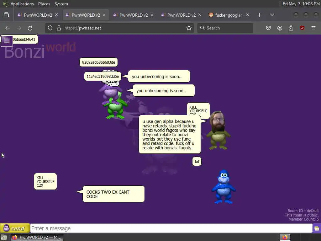Click the Member Count: 5 text
This screenshot has height=241, width=321.
[x=303, y=219]
